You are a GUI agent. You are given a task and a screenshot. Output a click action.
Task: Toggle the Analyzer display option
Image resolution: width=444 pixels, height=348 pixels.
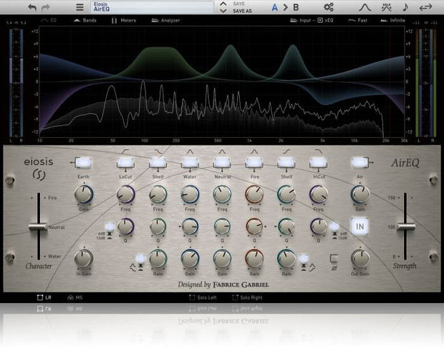point(165,20)
